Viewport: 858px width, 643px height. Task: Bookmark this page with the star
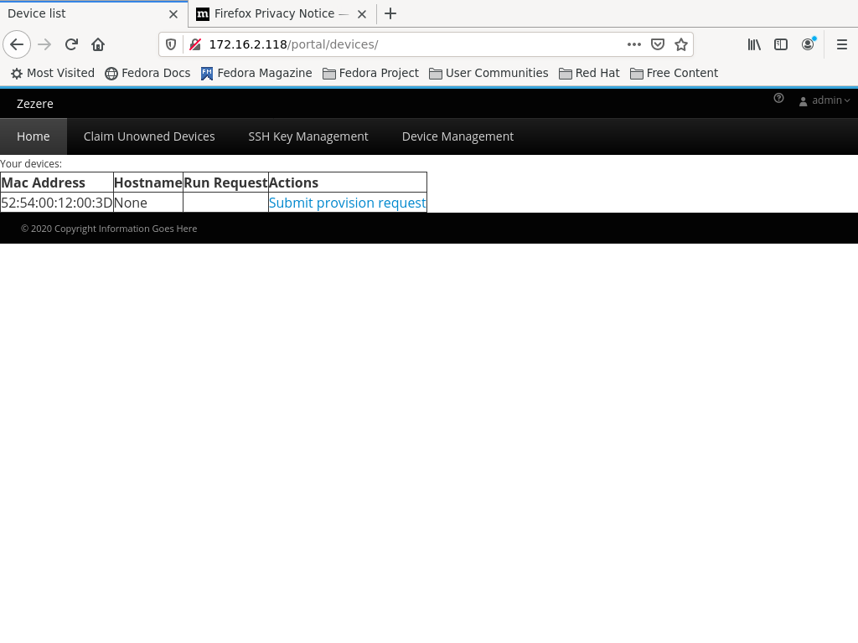point(680,44)
